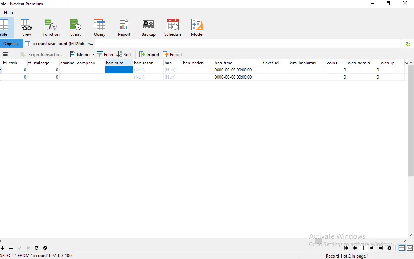The height and width of the screenshot is (259, 414).
Task: Switch to the Objects tab
Action: point(10,44)
